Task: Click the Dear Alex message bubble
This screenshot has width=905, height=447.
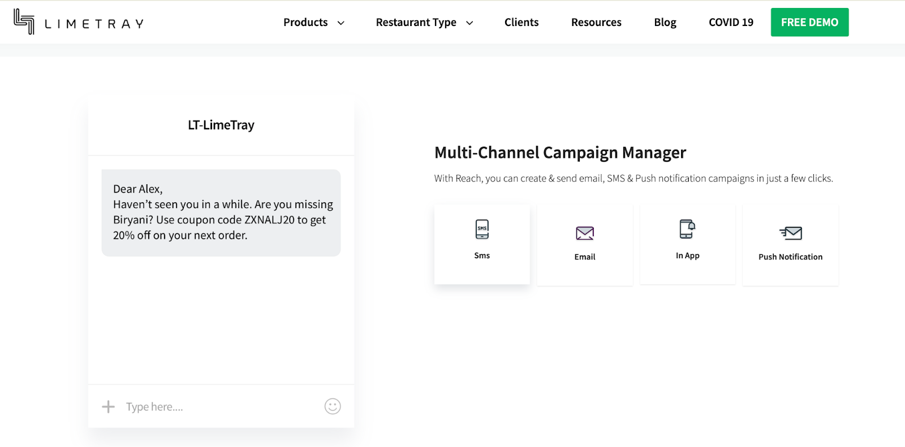Action: 221,212
